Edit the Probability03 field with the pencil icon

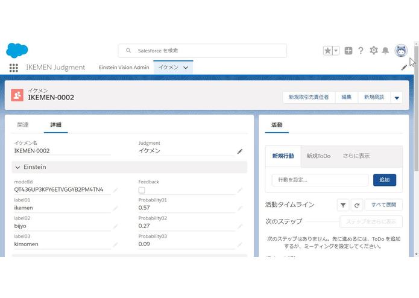[240, 244]
